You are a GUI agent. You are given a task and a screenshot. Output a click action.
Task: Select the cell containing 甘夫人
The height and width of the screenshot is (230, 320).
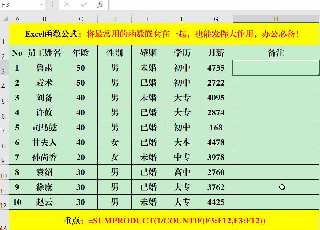44,142
